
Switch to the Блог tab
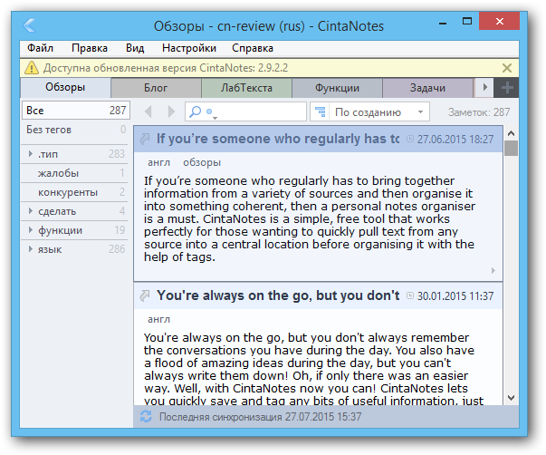click(x=156, y=88)
